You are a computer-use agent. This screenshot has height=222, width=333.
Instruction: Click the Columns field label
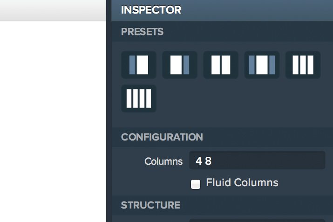click(163, 161)
